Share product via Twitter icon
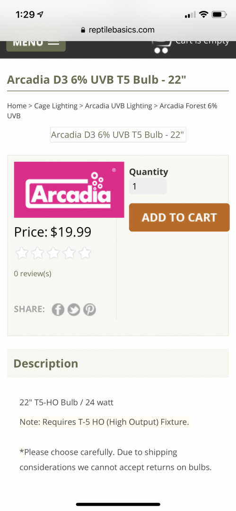This screenshot has width=236, height=511. [x=74, y=309]
